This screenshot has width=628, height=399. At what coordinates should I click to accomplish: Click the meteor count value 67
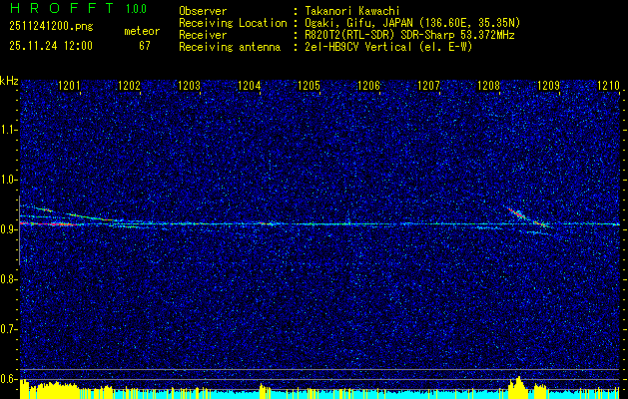click(145, 46)
